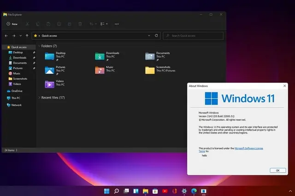Select Quick access in the navigation pane
Image resolution: width=295 pixels, height=196 pixels.
(x=19, y=47)
